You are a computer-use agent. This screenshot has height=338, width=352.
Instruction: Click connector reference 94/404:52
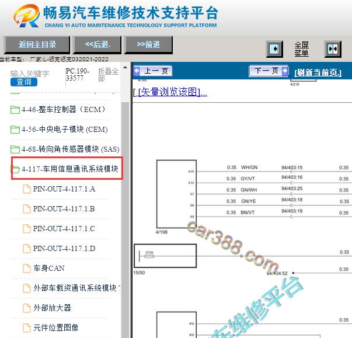(277, 273)
